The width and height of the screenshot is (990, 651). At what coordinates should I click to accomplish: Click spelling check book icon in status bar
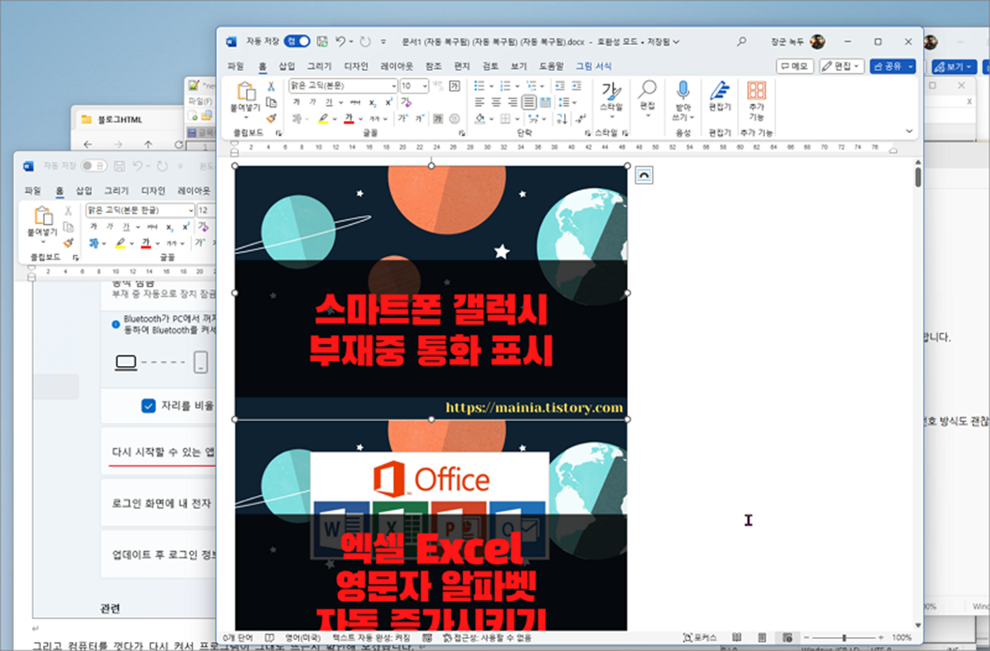coord(269,637)
